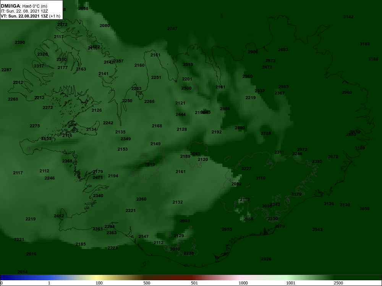
Task: Select the height value 2519
Action: click(188, 64)
